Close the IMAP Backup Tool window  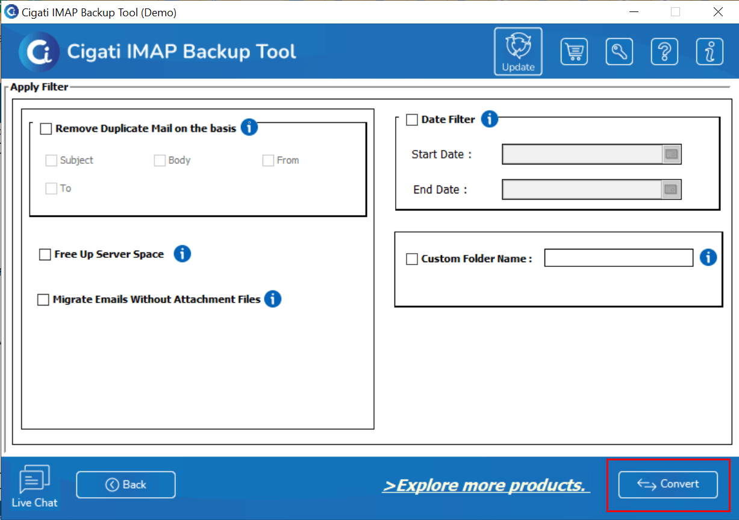(x=718, y=11)
